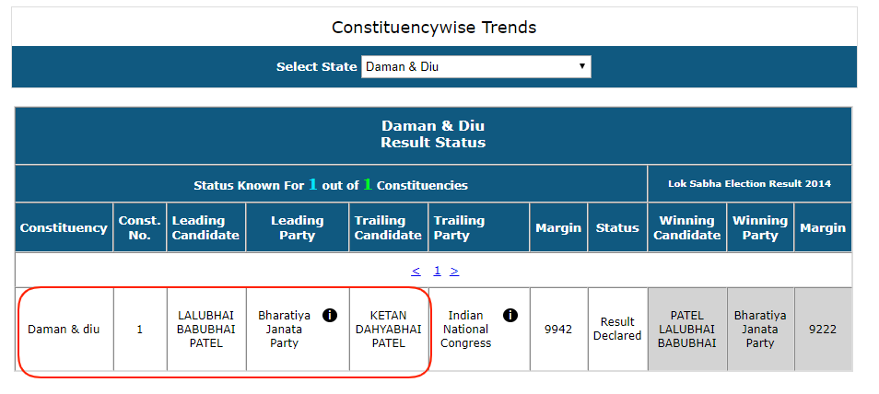Click the Constituency column header

64,227
